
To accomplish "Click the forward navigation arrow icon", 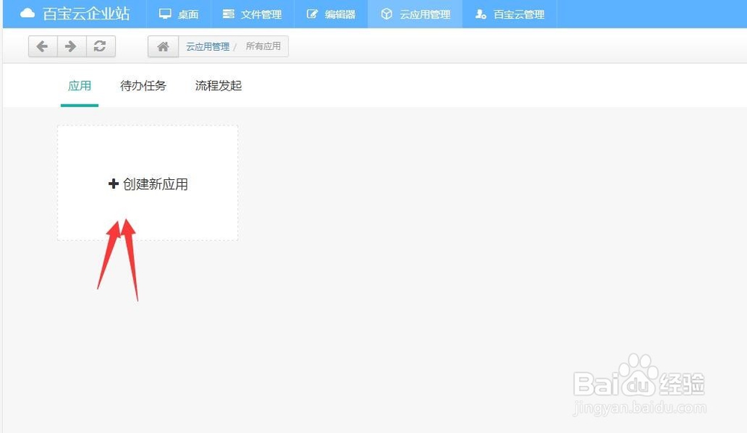I will click(x=69, y=46).
